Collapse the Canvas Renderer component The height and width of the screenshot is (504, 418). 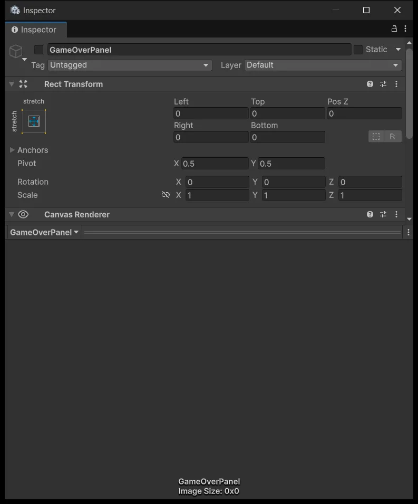coord(12,214)
